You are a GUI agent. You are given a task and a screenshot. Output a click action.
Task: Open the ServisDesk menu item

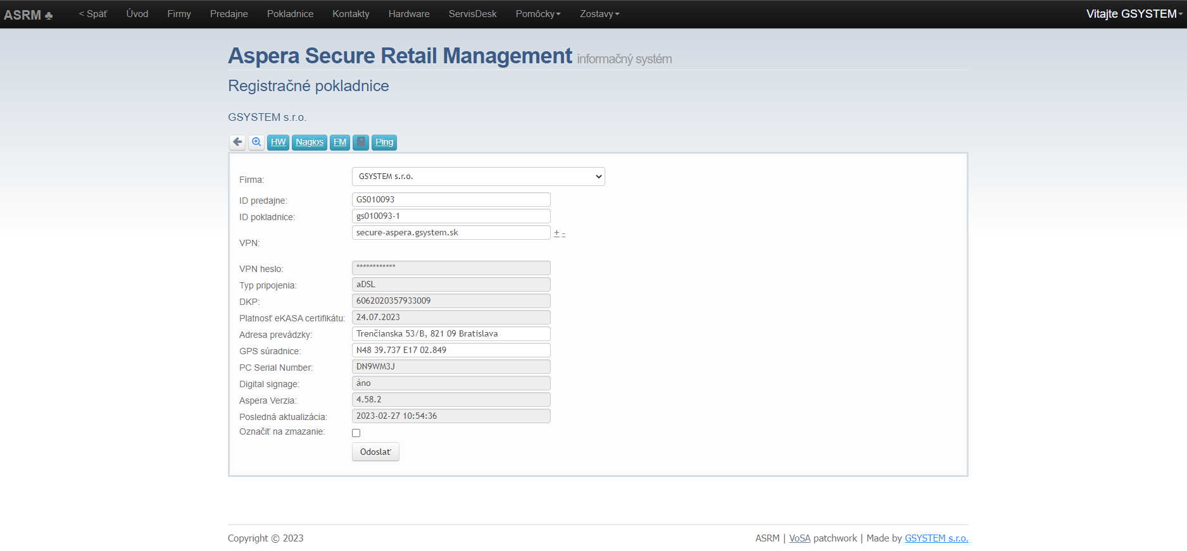(473, 14)
